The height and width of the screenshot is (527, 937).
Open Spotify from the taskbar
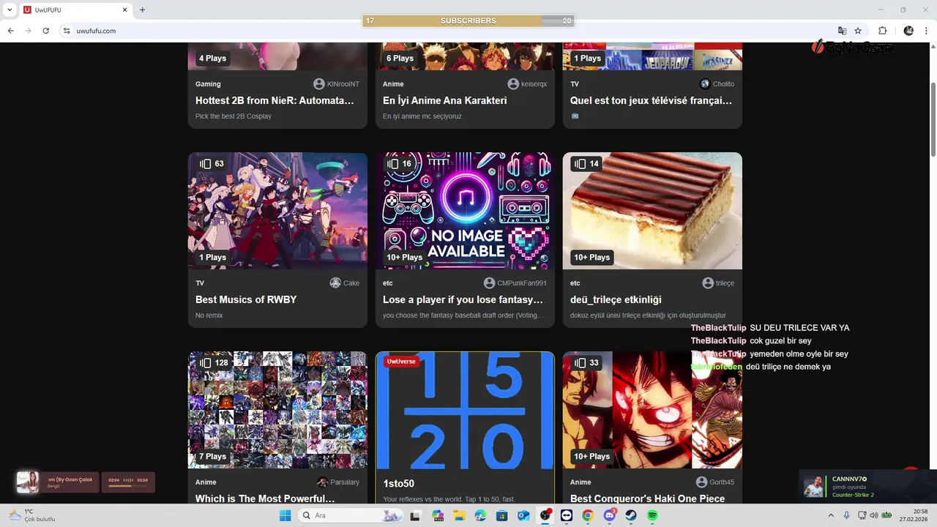[652, 515]
